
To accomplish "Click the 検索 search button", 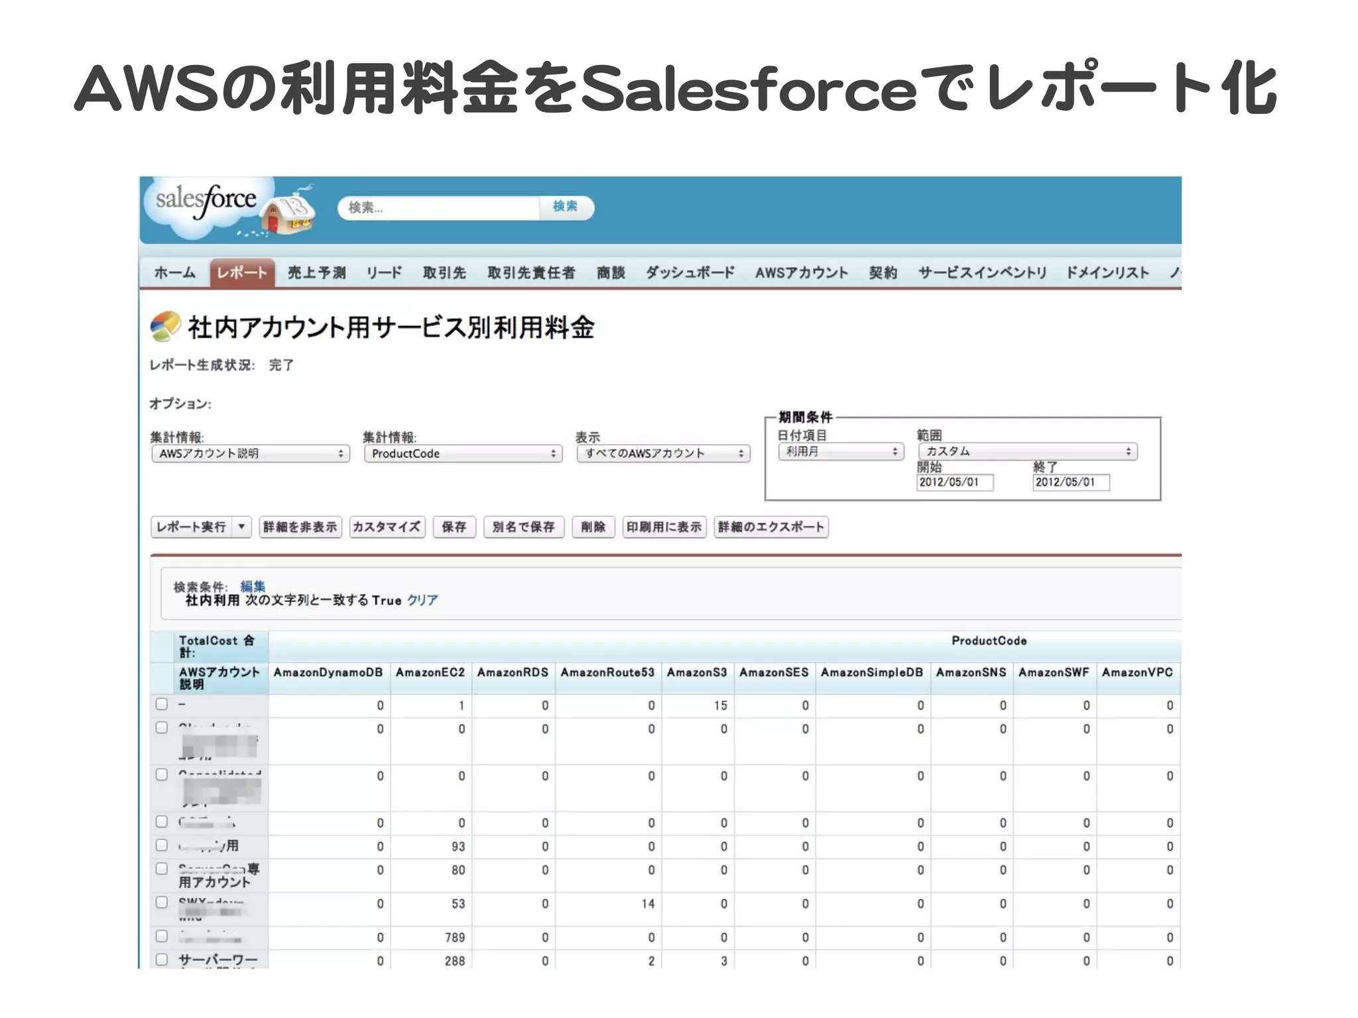I will click(x=566, y=207).
